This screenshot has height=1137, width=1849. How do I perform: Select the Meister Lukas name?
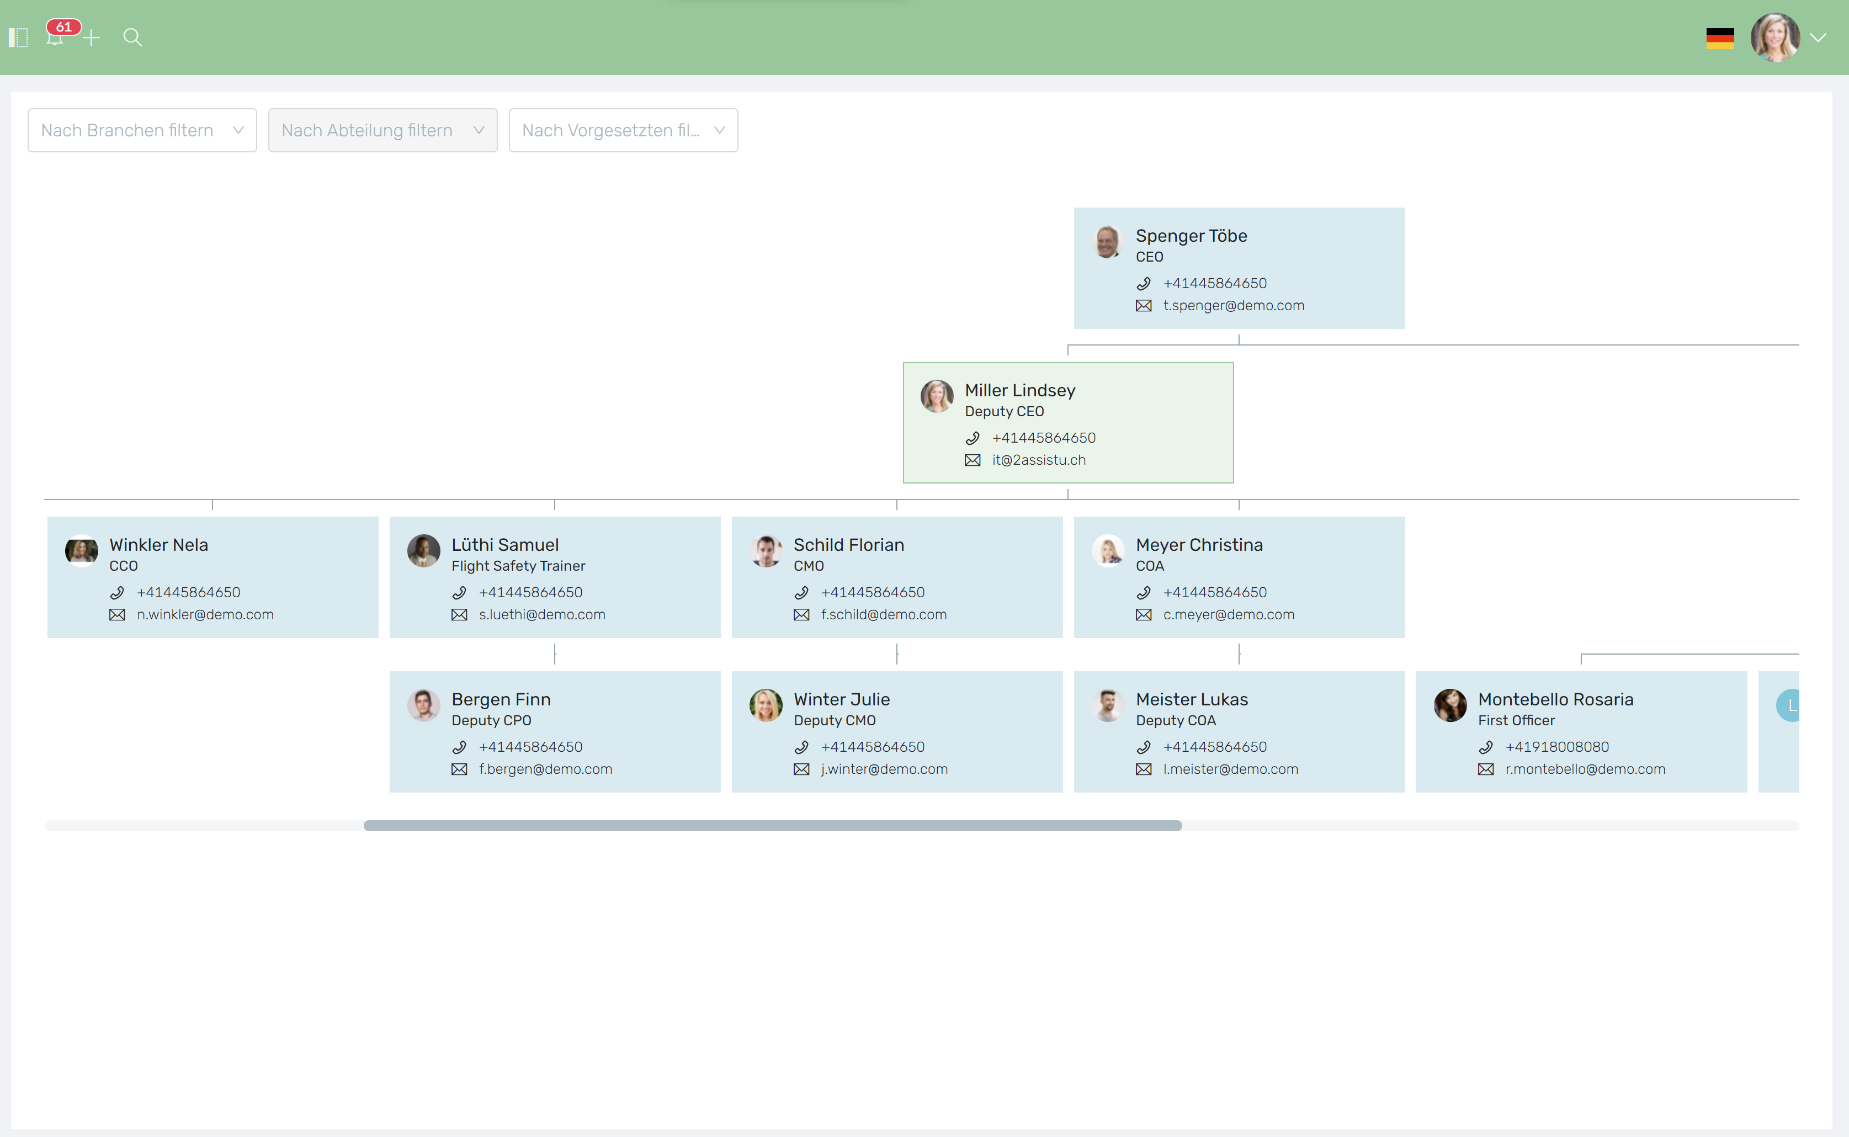(x=1191, y=699)
